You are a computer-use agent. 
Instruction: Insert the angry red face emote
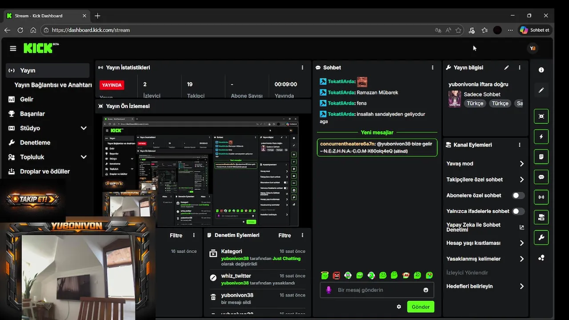(x=337, y=276)
